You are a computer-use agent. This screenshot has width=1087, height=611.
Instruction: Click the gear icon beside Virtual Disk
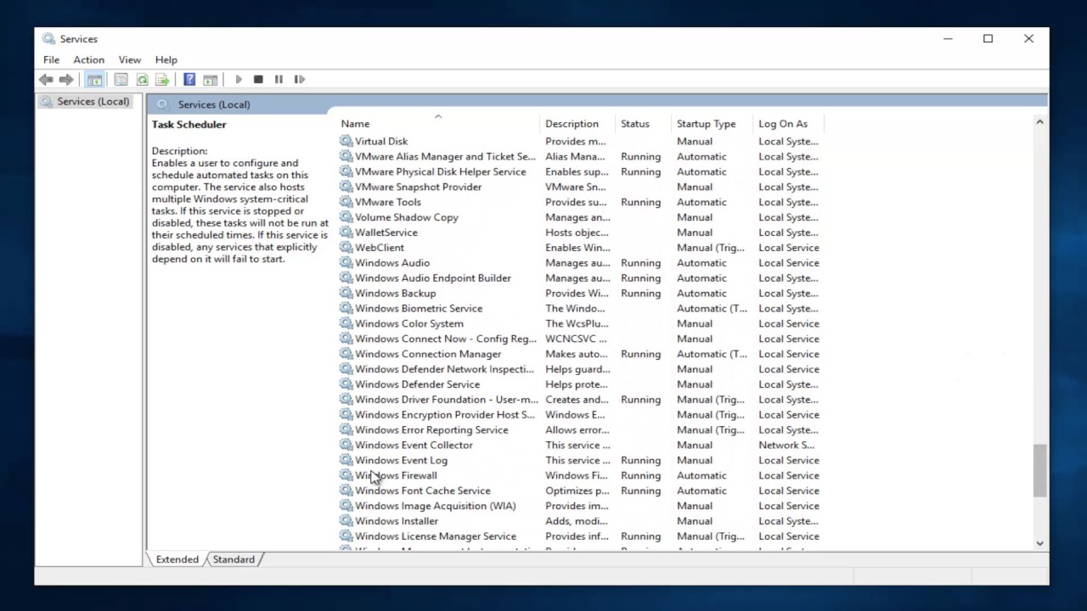[346, 142]
